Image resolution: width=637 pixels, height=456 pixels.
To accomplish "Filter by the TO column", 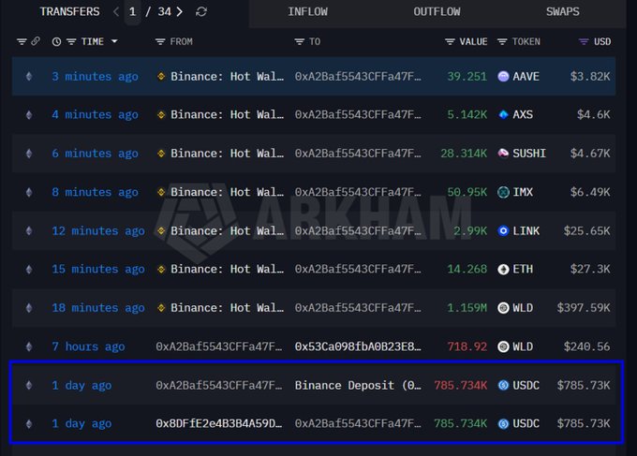I will click(x=300, y=41).
